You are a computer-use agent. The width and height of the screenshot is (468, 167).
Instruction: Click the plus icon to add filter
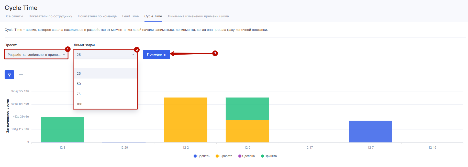pyautogui.click(x=21, y=75)
